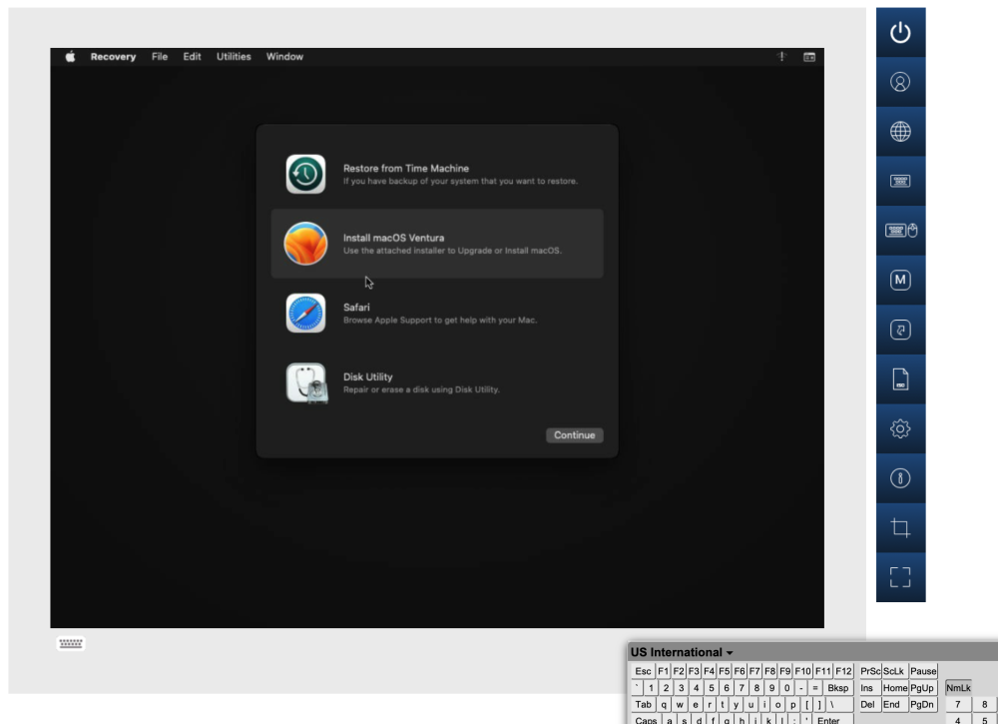Open the ISO virtual media icon
998x724 pixels.
(x=900, y=379)
